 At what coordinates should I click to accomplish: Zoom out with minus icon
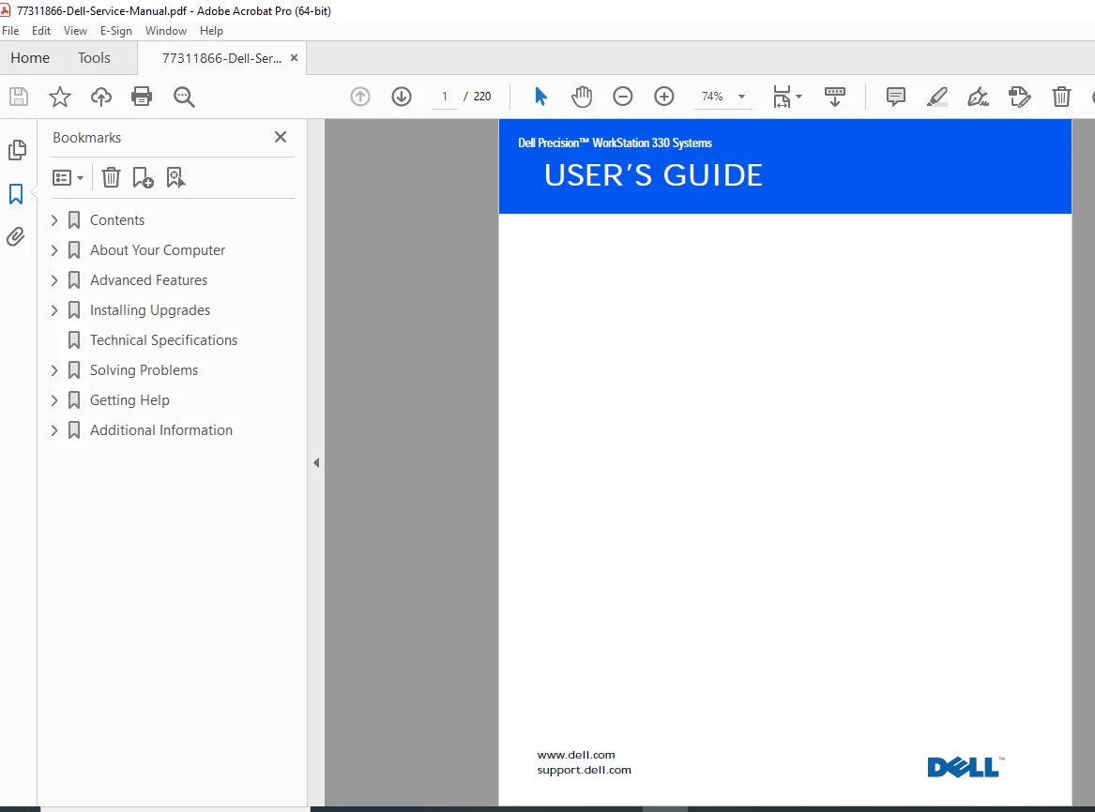[623, 97]
